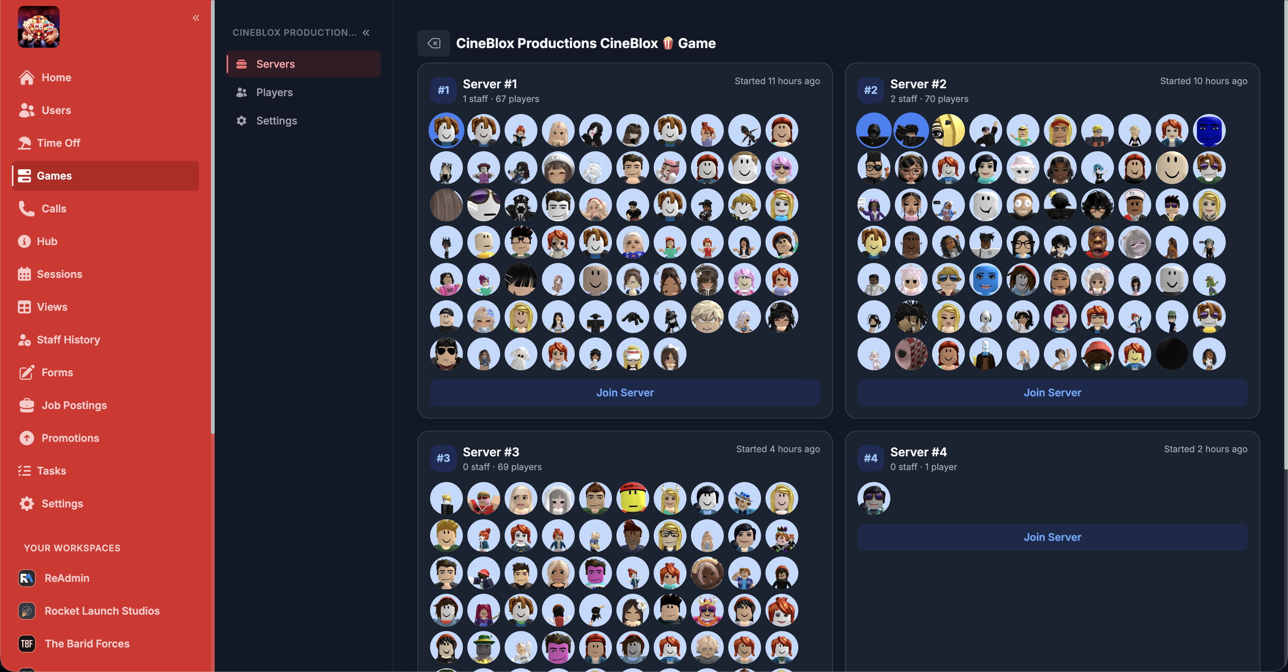Switch to The Barid Forces workspace
Screen dimensions: 1288x672
click(x=105, y=644)
